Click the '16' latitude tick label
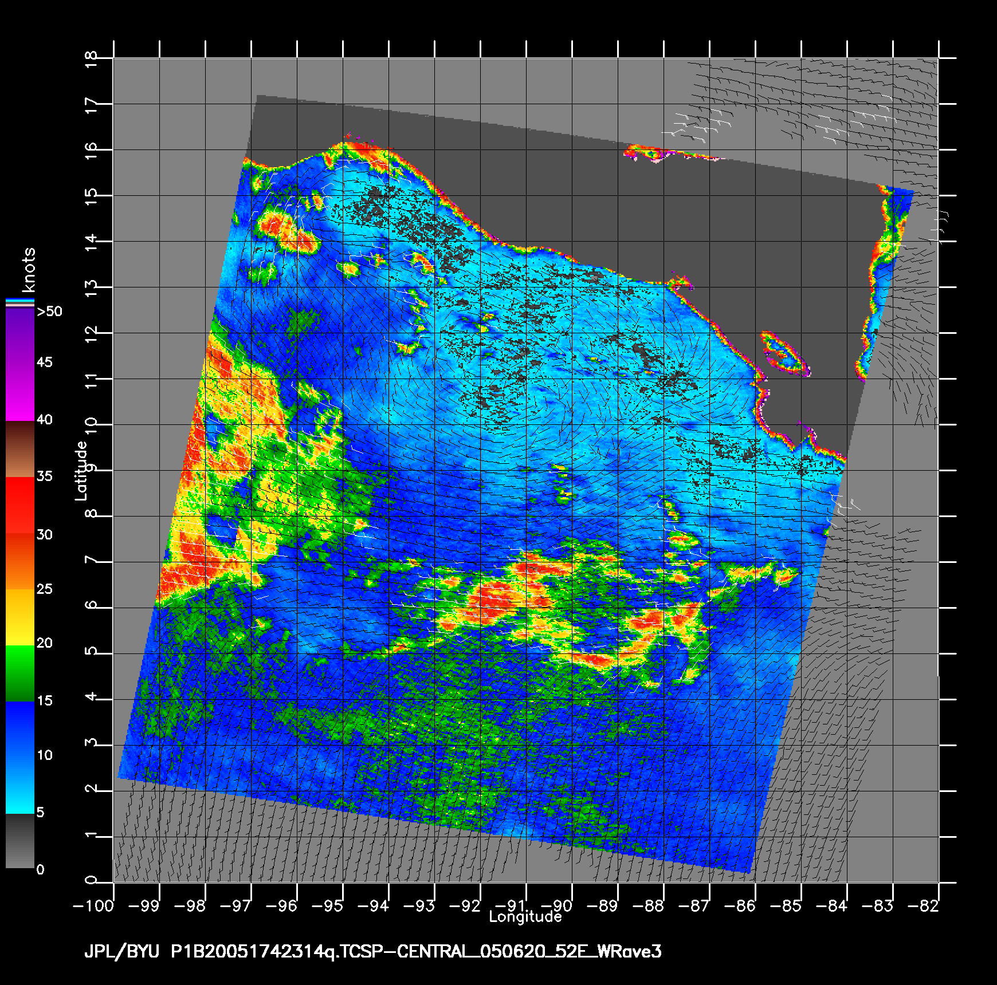The width and height of the screenshot is (997, 985). point(92,150)
